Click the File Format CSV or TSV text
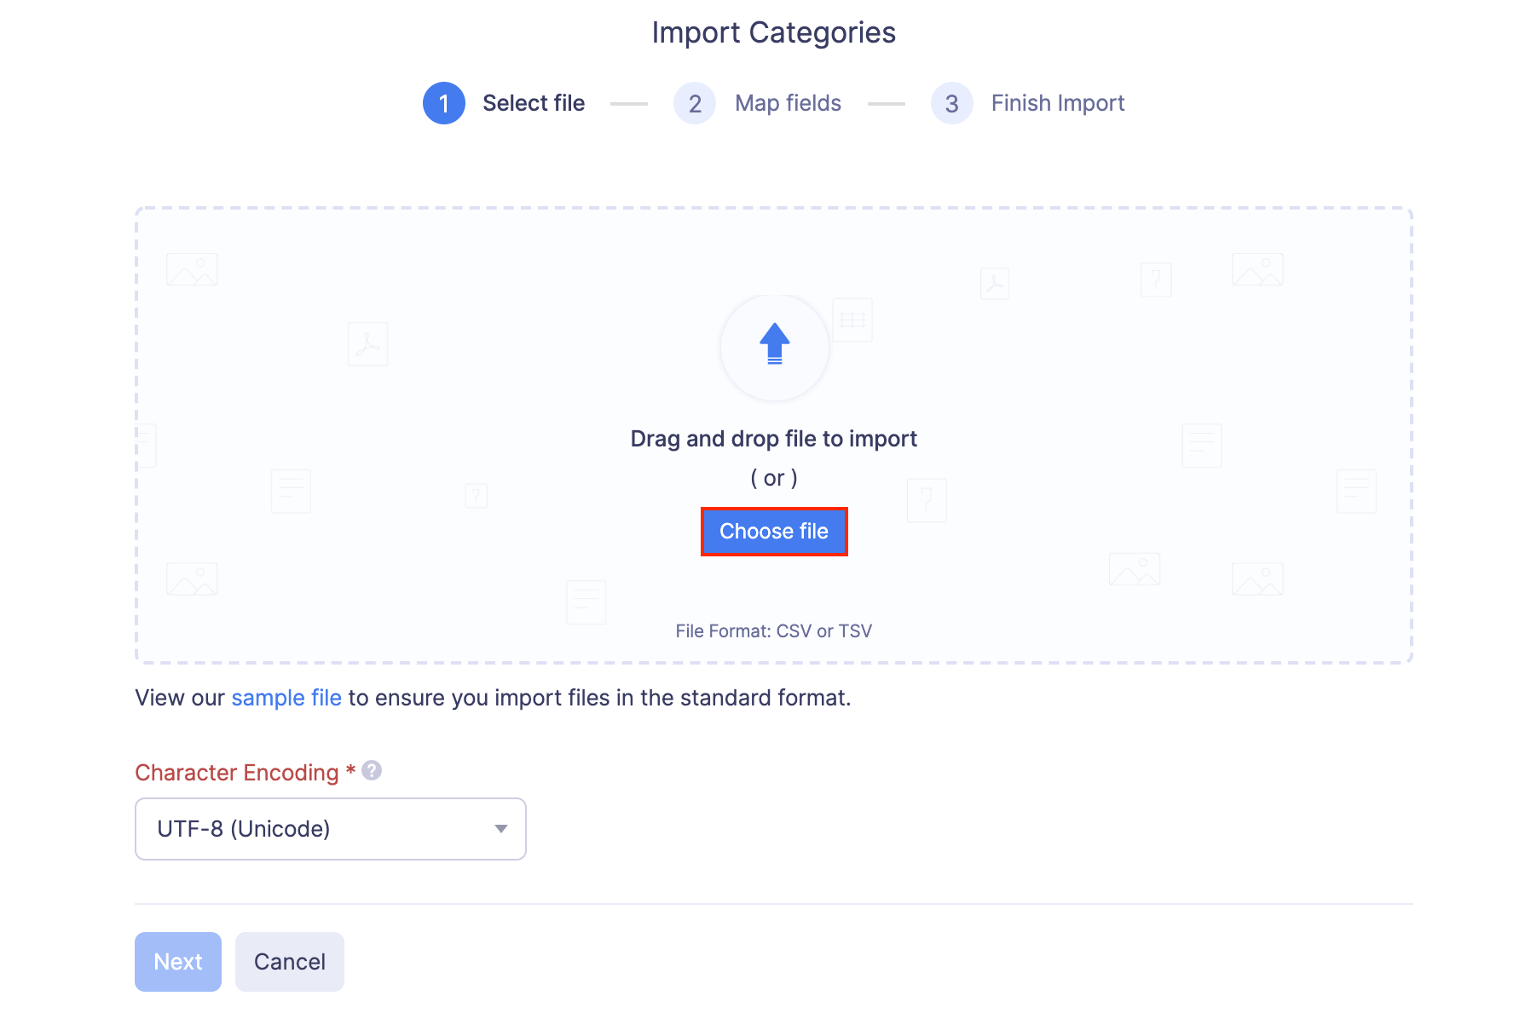The image size is (1531, 1019). (774, 630)
